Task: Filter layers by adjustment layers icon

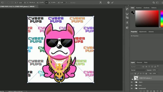Action: [146, 66]
